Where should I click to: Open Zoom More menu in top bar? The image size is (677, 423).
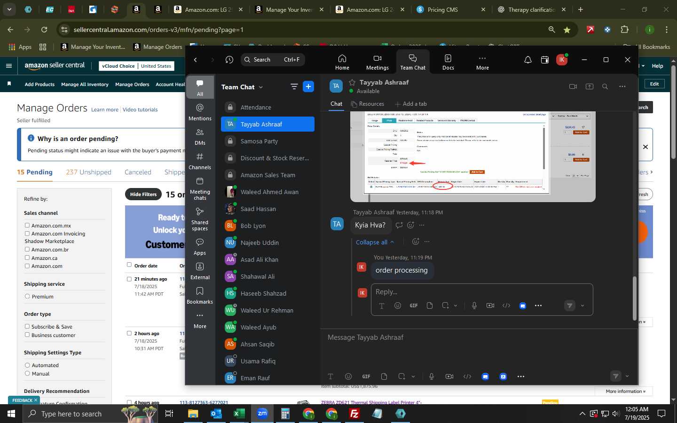482,62
